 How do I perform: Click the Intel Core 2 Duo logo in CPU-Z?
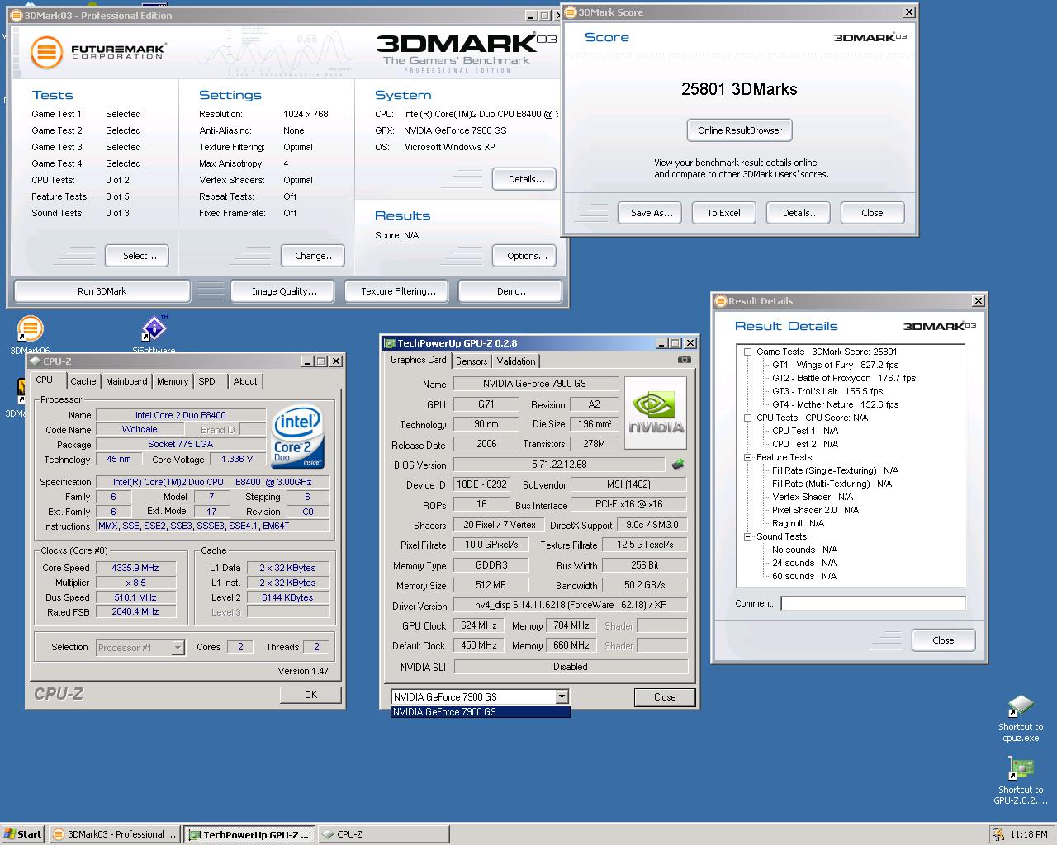tap(298, 437)
